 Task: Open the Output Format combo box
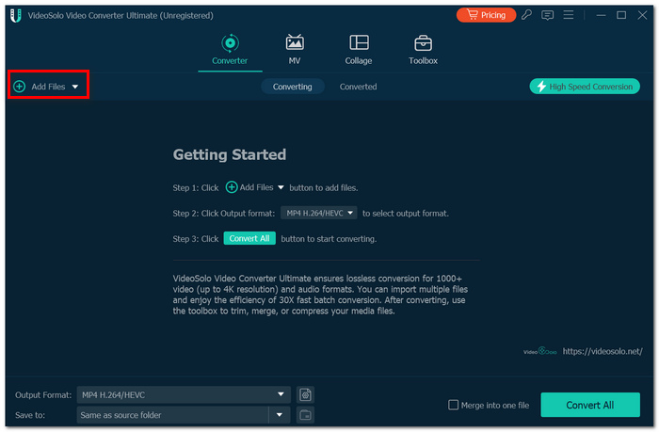184,395
